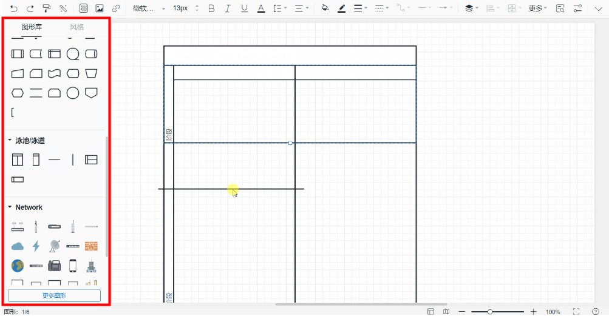The width and height of the screenshot is (609, 316).
Task: Select the off-page connector pentagon shape
Action: (91, 93)
